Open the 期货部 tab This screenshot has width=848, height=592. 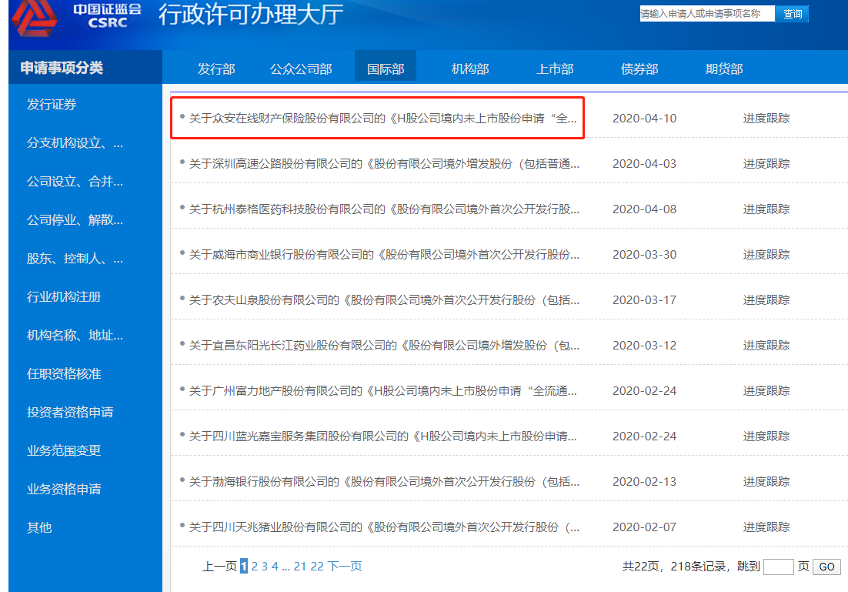pyautogui.click(x=723, y=69)
